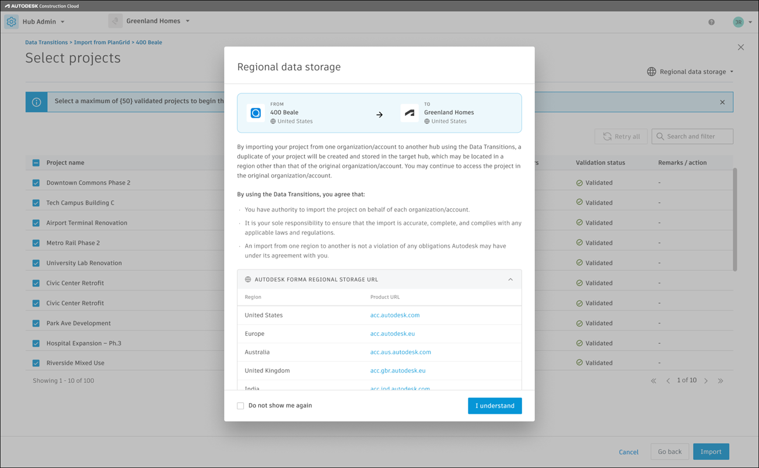Click the Remarks / action column header

(682, 163)
